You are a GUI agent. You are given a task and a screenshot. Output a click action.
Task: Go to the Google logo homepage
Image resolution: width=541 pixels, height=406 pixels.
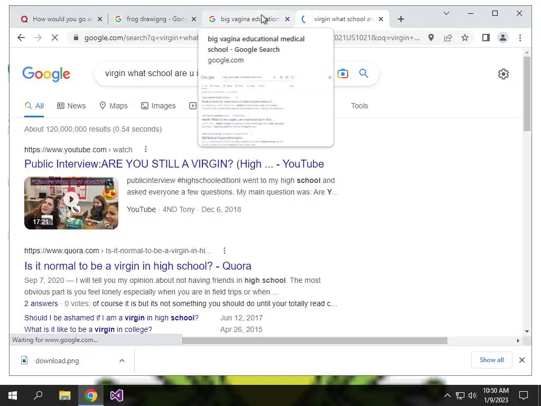46,74
